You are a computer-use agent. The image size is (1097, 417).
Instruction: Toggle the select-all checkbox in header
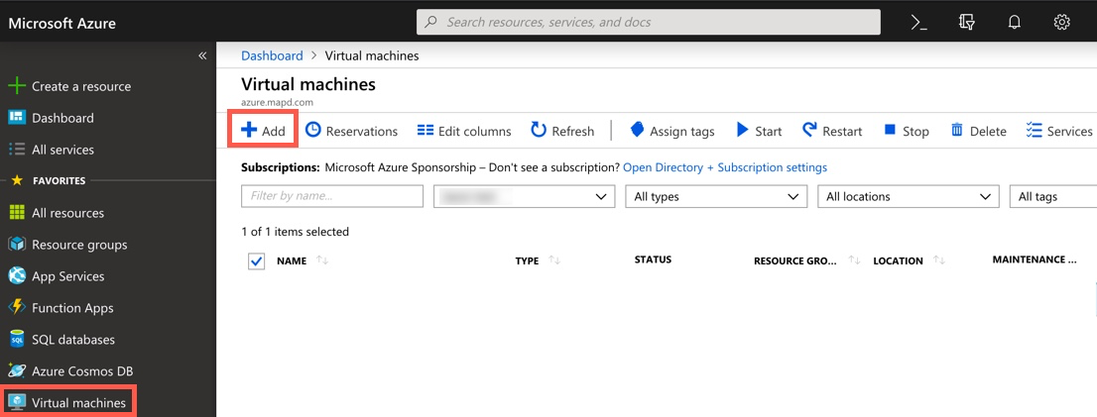(x=257, y=261)
